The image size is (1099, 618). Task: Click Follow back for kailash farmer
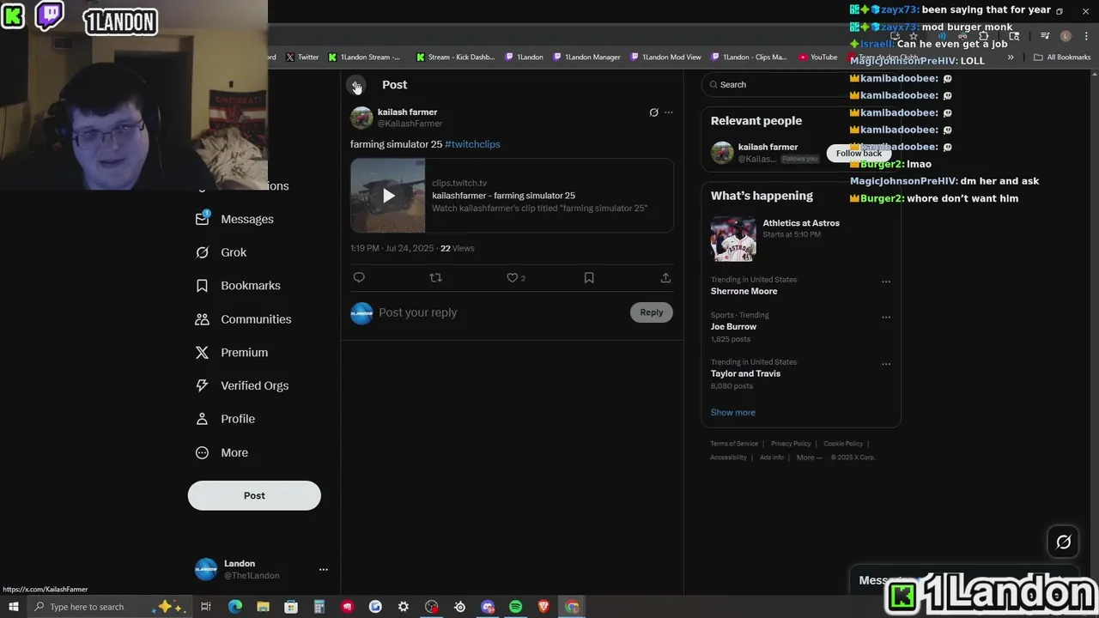coord(859,153)
